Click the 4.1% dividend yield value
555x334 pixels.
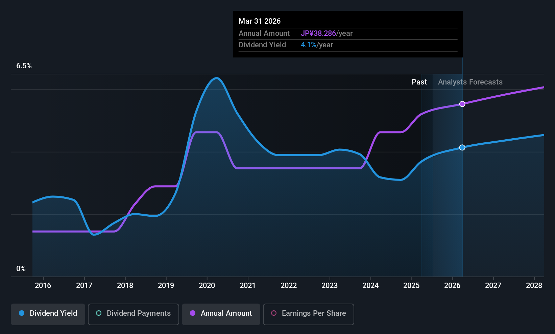coord(309,45)
